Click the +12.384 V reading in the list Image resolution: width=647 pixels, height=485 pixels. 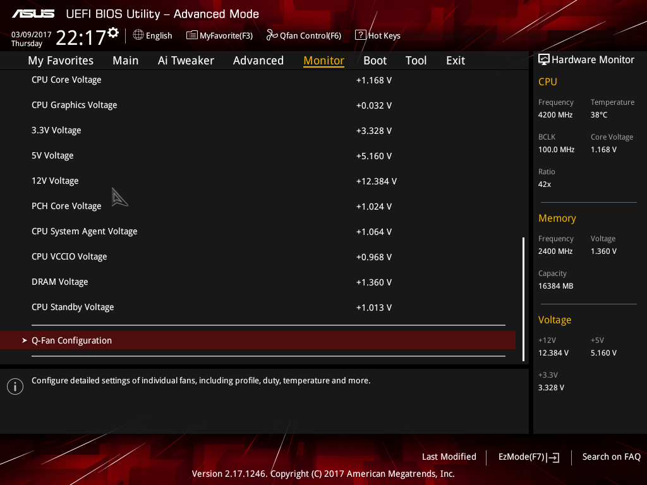pyautogui.click(x=377, y=181)
